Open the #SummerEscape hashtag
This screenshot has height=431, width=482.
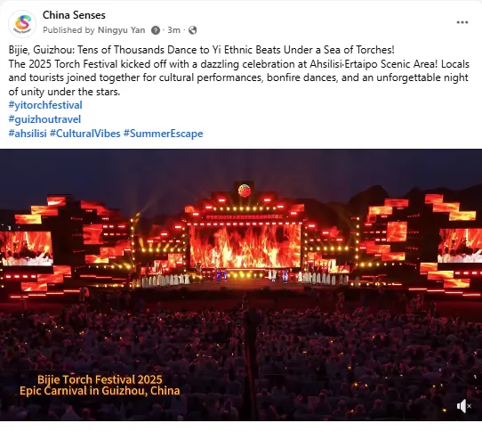click(163, 134)
